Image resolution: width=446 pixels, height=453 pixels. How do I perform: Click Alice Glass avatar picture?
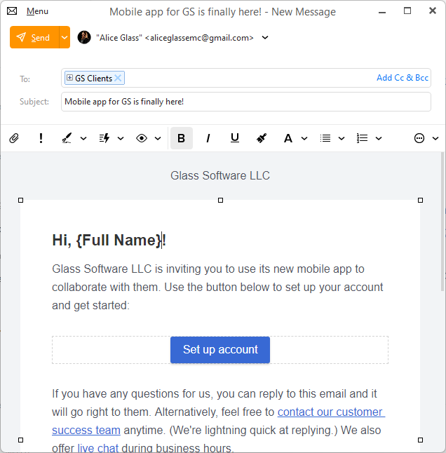(84, 37)
